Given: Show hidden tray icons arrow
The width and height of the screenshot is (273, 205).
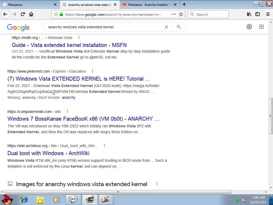Looking at the screenshot, I should pyautogui.click(x=231, y=200).
